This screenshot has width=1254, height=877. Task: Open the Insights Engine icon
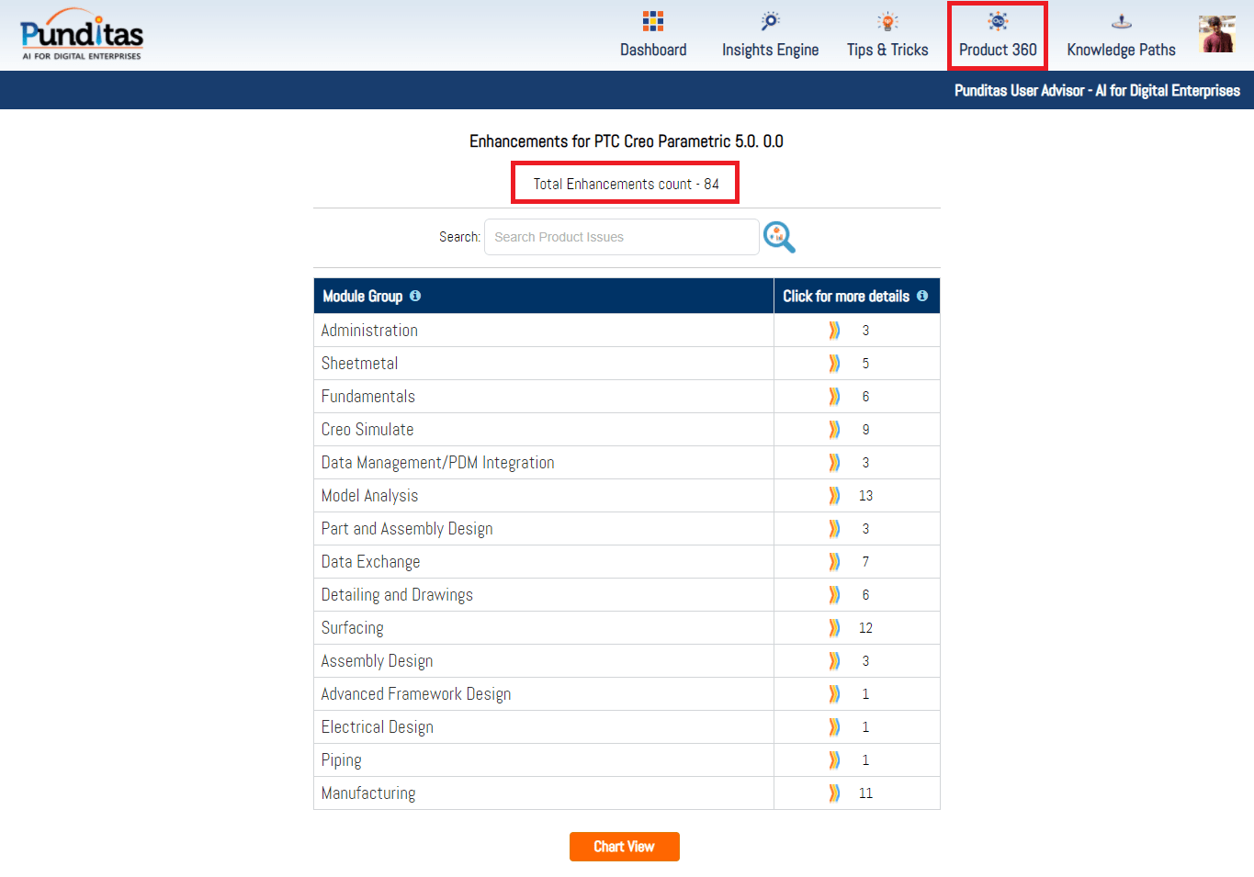(770, 21)
